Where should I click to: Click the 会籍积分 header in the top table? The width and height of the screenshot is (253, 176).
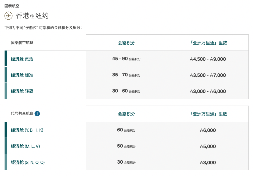click(x=126, y=43)
